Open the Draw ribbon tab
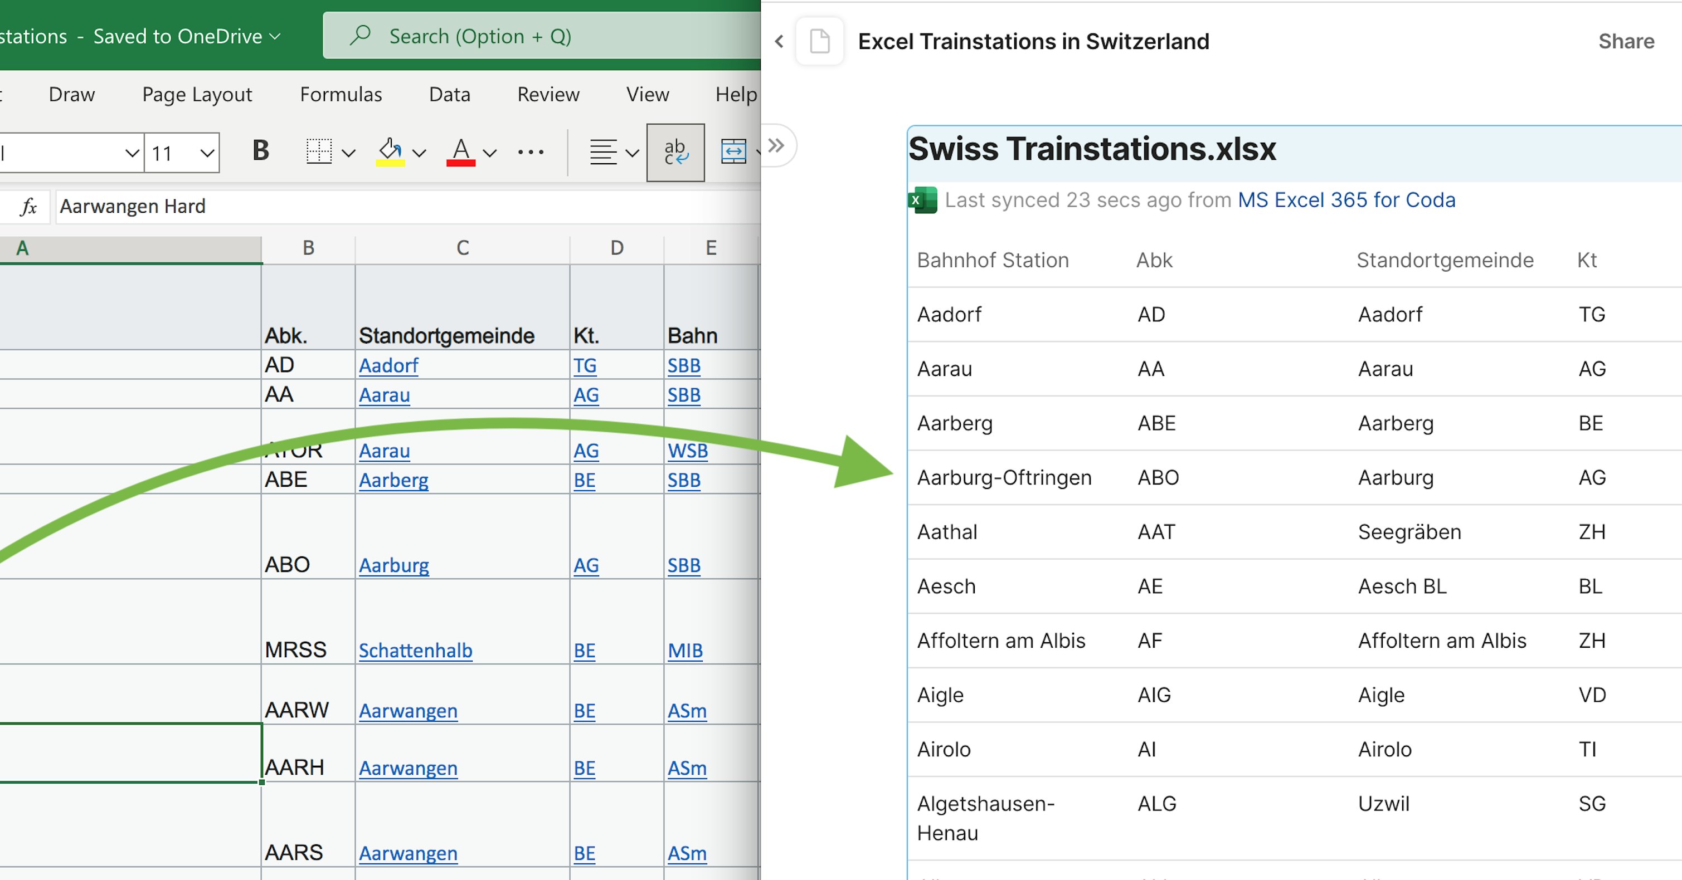 pyautogui.click(x=72, y=95)
